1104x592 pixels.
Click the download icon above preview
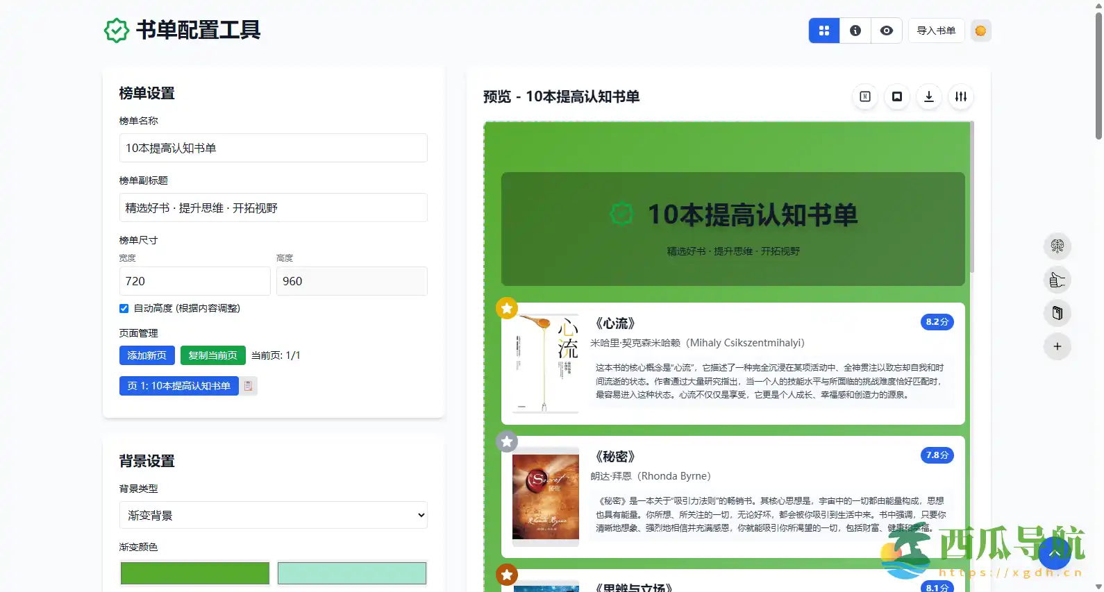(x=929, y=96)
